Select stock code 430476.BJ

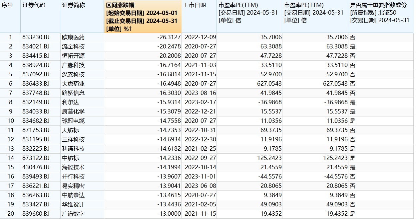[36, 167]
